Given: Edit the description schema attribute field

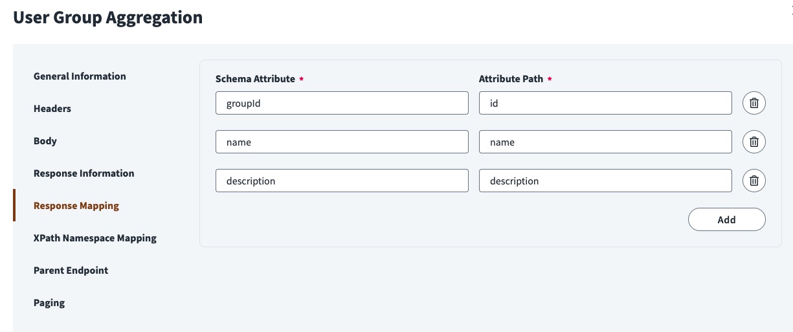Looking at the screenshot, I should click(x=342, y=181).
